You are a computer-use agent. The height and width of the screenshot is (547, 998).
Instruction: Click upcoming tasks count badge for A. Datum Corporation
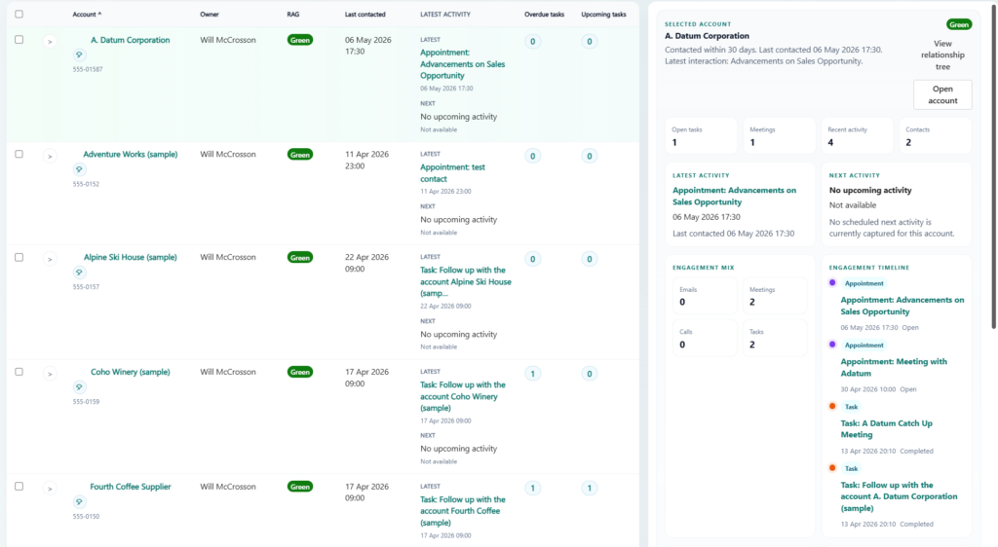click(590, 42)
